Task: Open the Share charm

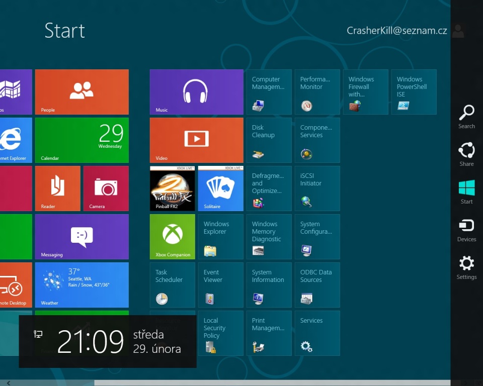Action: pyautogui.click(x=466, y=154)
